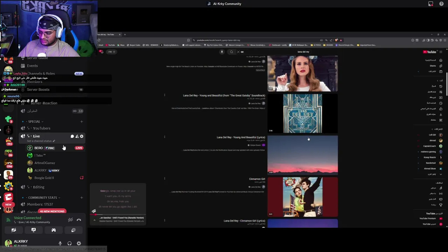Start an activity with game controller button
The image size is (448, 252).
[54, 230]
